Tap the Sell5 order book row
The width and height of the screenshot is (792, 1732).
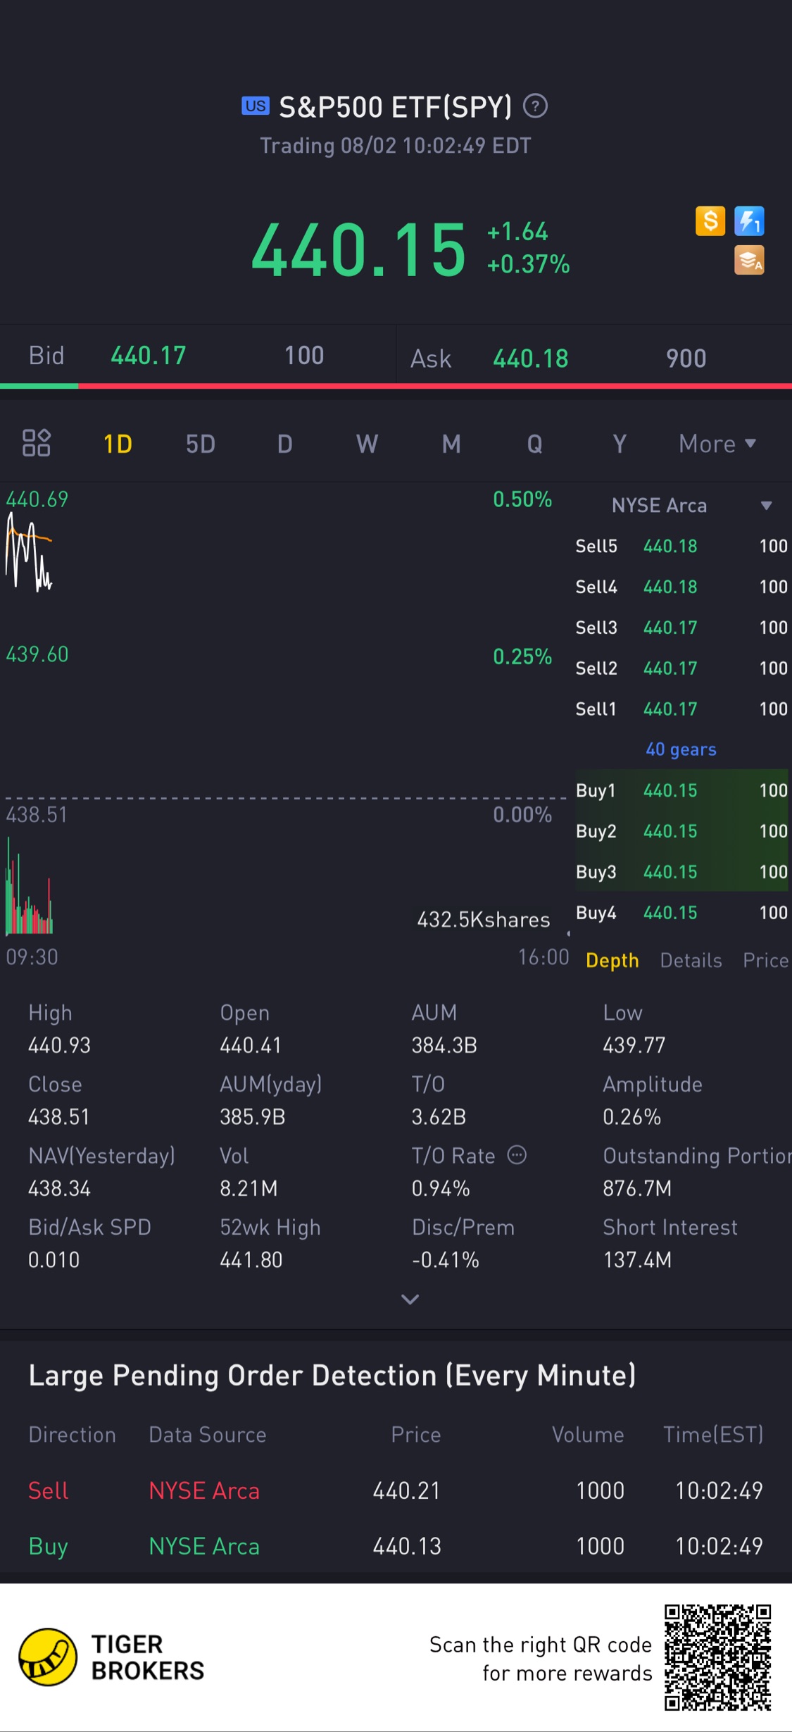pyautogui.click(x=681, y=546)
